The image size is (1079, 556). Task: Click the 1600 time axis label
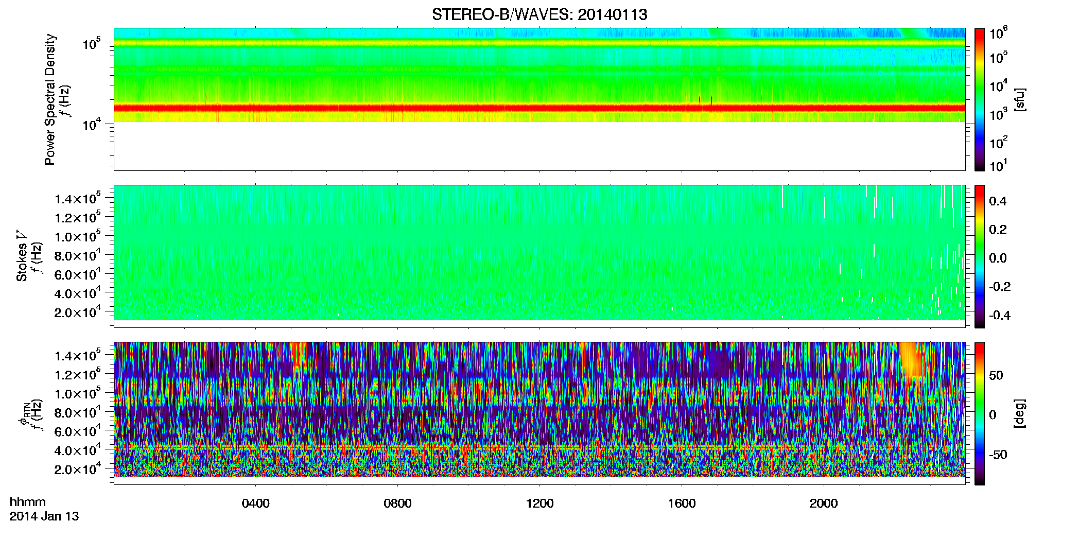click(x=682, y=503)
